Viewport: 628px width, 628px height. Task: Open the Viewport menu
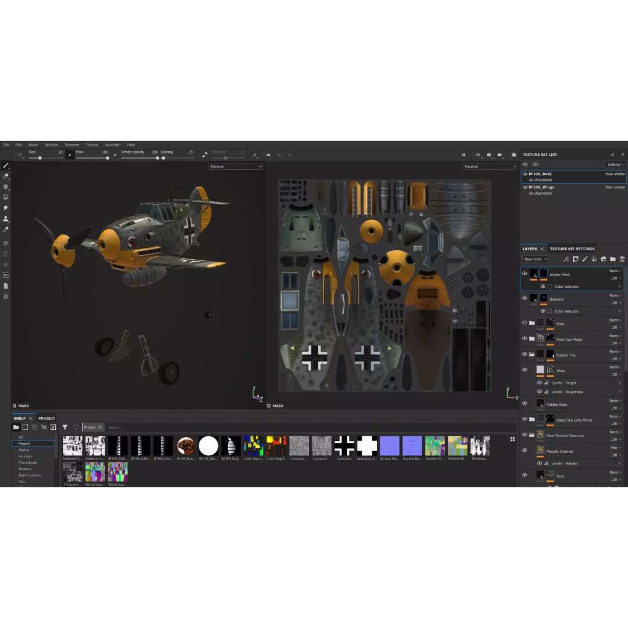72,145
